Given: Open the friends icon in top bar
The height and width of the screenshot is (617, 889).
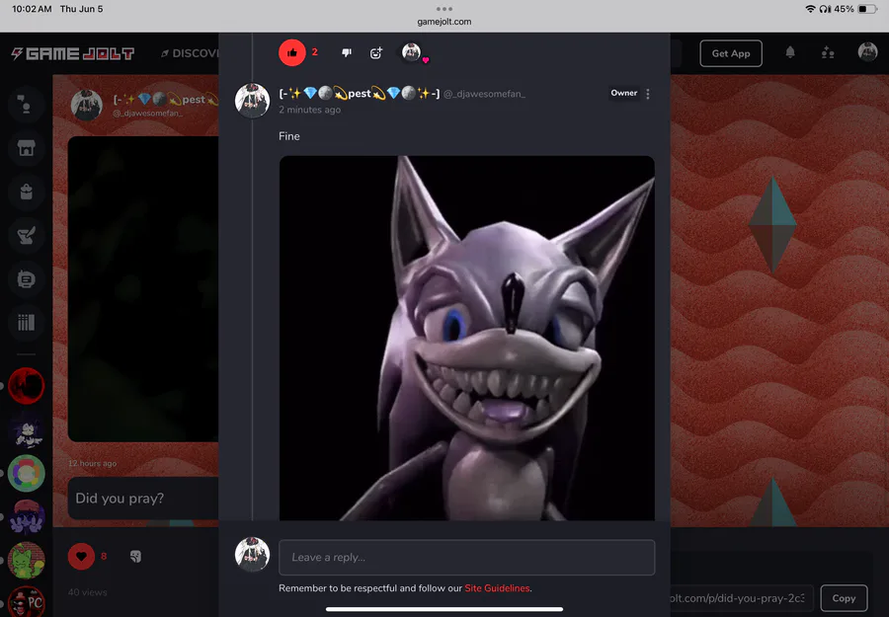Looking at the screenshot, I should (828, 52).
